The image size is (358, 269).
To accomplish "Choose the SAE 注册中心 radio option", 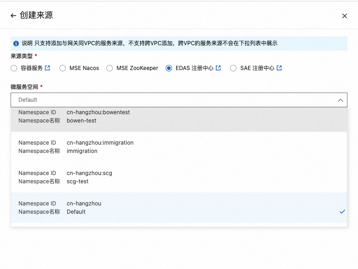I will 233,68.
